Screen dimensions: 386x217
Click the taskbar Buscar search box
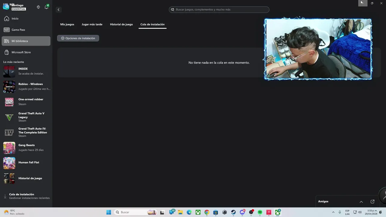[x=136, y=212]
